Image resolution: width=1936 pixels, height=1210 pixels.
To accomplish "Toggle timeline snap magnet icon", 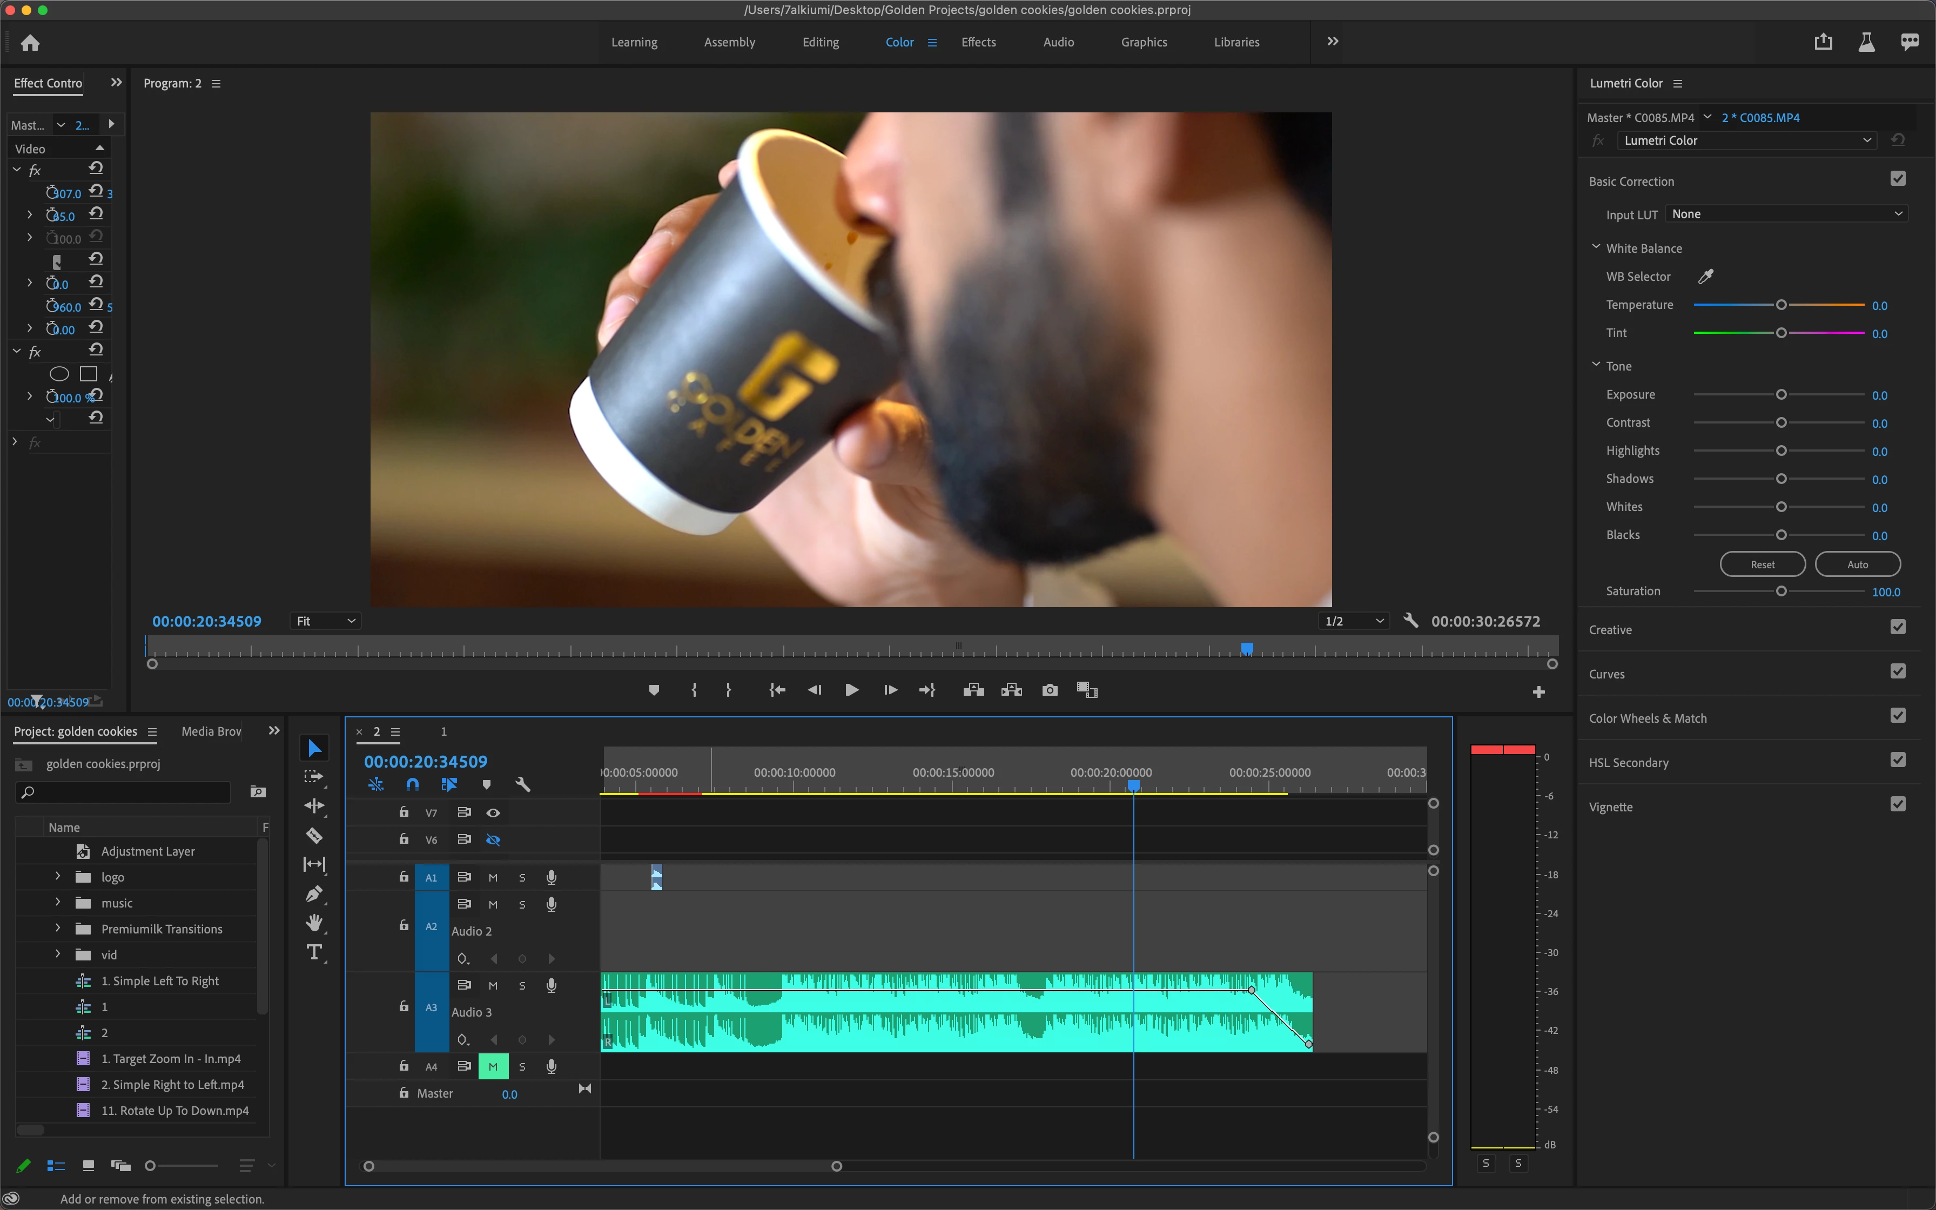I will [412, 784].
